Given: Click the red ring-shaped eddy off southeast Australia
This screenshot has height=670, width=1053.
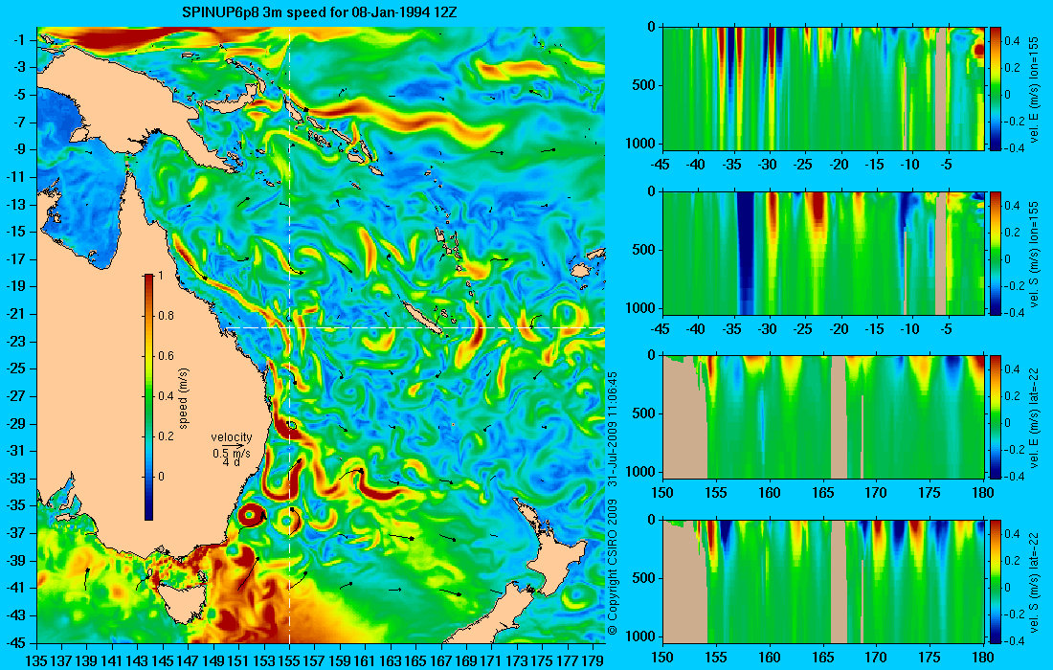Looking at the screenshot, I should 251,516.
